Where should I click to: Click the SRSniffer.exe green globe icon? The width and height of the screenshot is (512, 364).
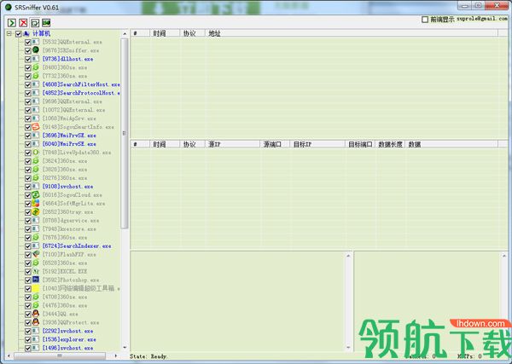click(36, 50)
